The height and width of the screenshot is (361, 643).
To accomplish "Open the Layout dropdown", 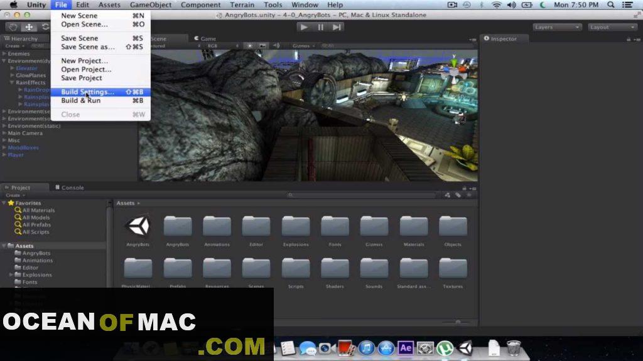I will coord(612,27).
